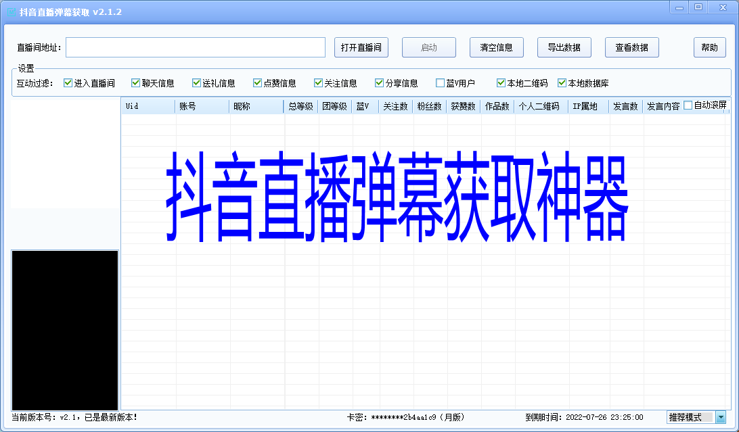739x432 pixels.
Task: Click the 昵称 column header
Action: click(256, 106)
